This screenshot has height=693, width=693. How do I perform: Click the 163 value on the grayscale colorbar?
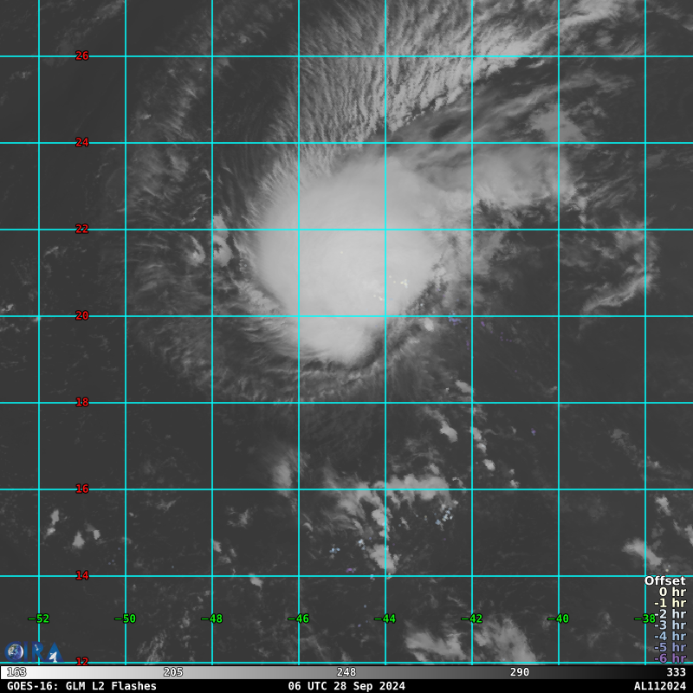[16, 672]
